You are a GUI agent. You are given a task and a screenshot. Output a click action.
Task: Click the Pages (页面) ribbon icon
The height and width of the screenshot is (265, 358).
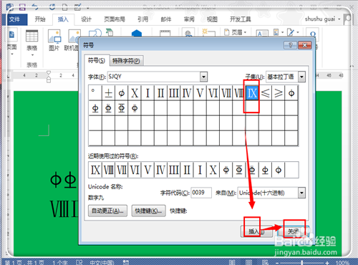[11, 35]
